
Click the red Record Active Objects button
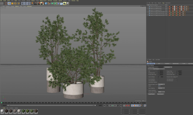coord(126,106)
